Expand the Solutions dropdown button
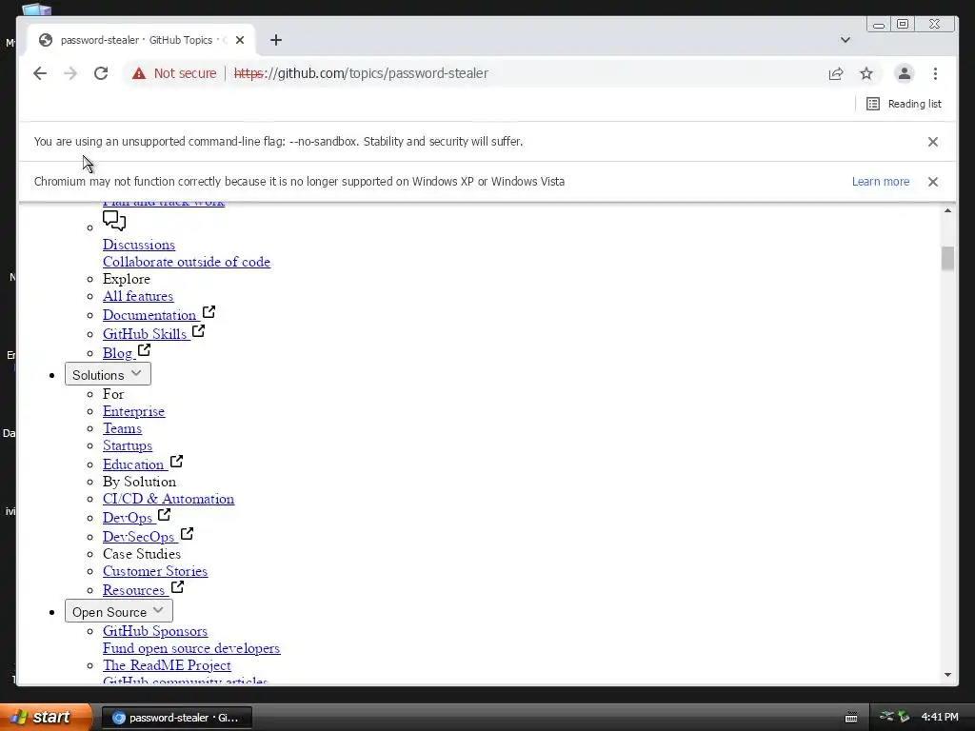The image size is (975, 731). (x=108, y=374)
